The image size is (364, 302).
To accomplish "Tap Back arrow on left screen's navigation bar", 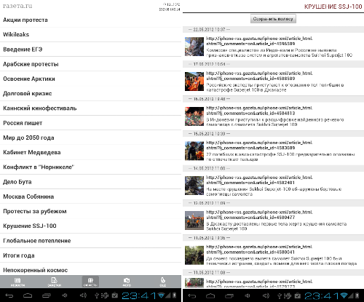I will coord(9,295).
